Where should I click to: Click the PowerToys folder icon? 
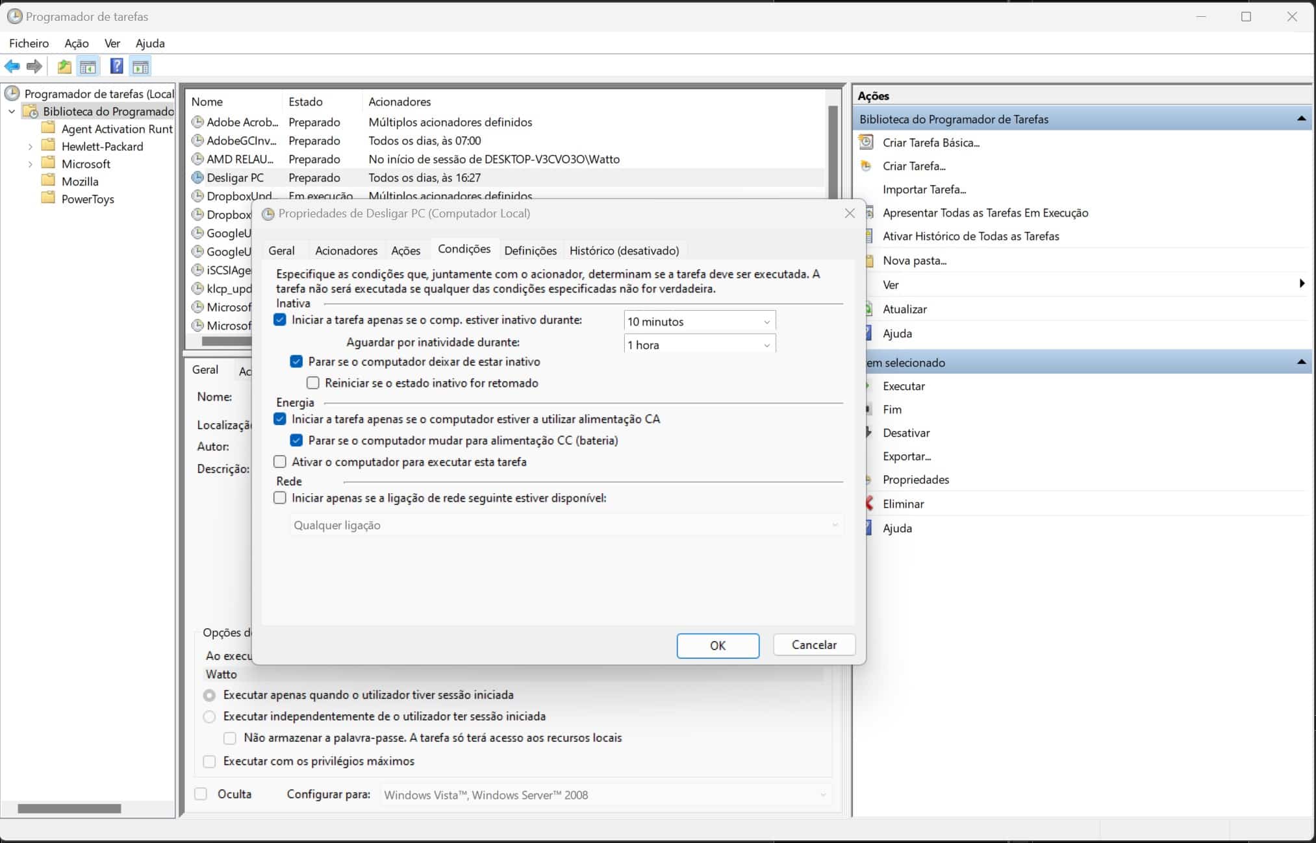click(48, 199)
